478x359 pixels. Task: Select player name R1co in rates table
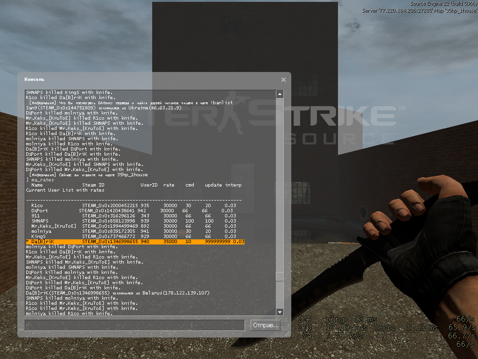pos(37,206)
